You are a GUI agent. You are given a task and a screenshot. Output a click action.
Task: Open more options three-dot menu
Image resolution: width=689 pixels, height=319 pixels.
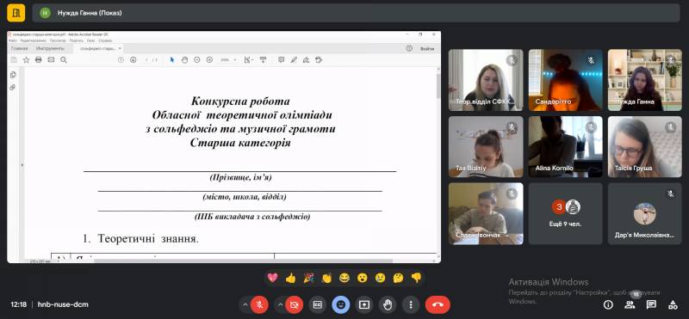coord(411,304)
